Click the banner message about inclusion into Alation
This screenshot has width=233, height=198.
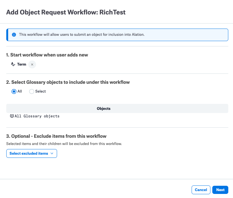point(82,35)
